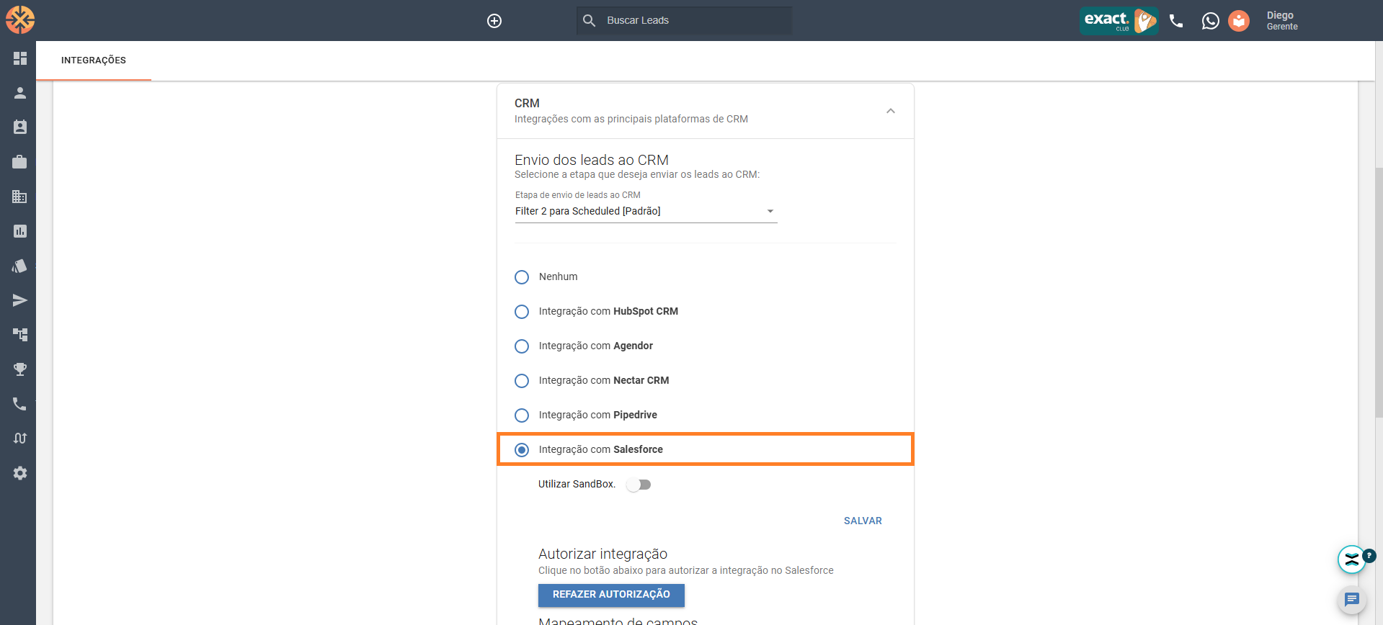Select Integração com Salesforce radio
Screen dimensions: 1383x625
[x=522, y=450]
